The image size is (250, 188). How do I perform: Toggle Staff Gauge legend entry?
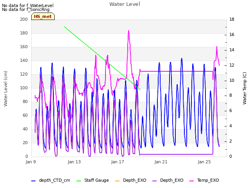[93, 180]
